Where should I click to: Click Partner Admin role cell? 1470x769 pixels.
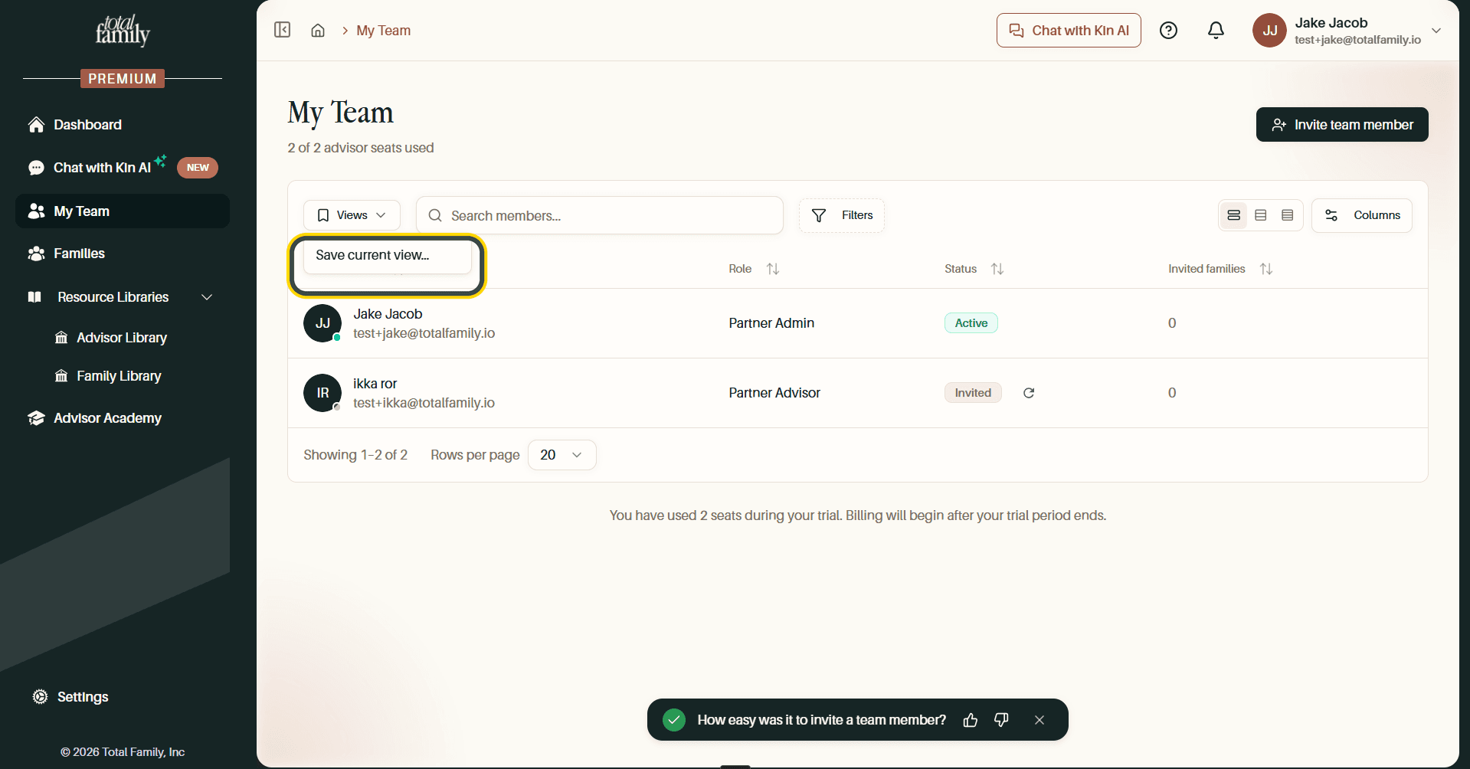tap(771, 323)
